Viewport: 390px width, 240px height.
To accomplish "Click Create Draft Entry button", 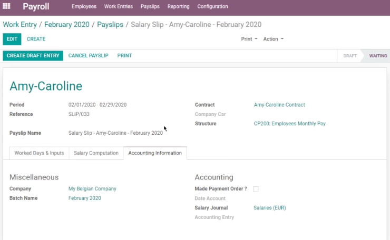I will (x=33, y=56).
